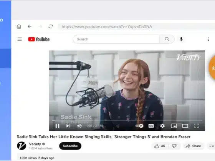Focus the YouTube Search box

coord(116,39)
